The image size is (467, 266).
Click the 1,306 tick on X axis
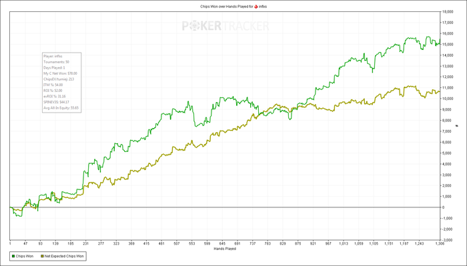(440, 244)
